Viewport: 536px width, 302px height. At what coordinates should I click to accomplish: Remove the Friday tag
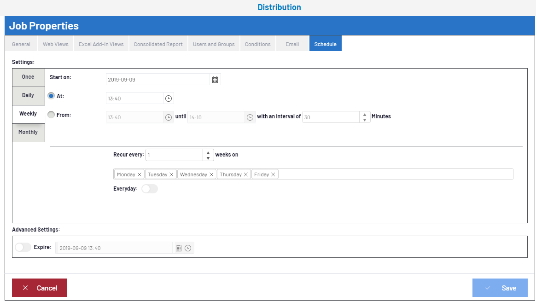(x=273, y=174)
